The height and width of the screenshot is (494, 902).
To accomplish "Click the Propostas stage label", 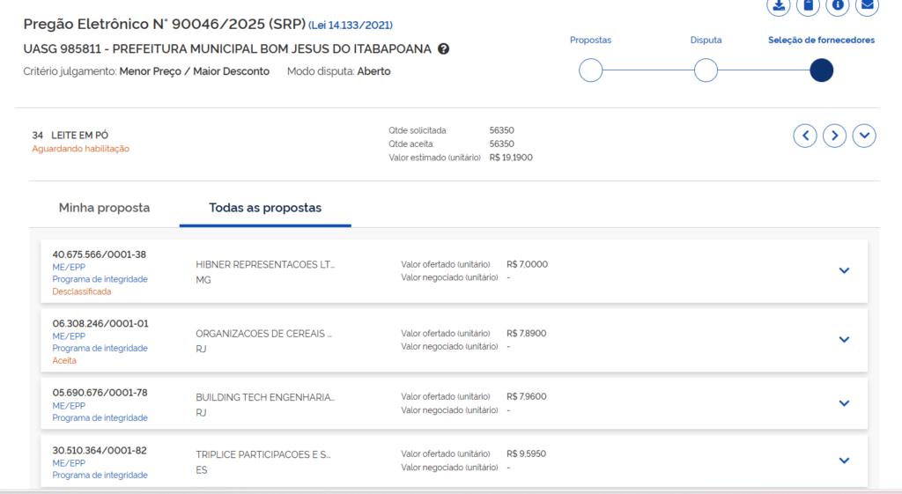I will [x=591, y=41].
